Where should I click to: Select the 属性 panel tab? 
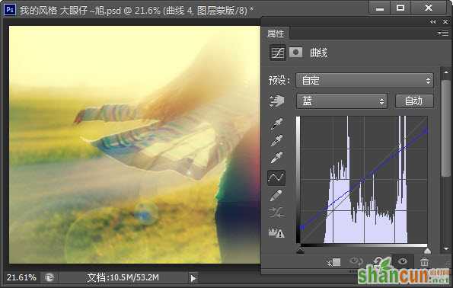276,34
